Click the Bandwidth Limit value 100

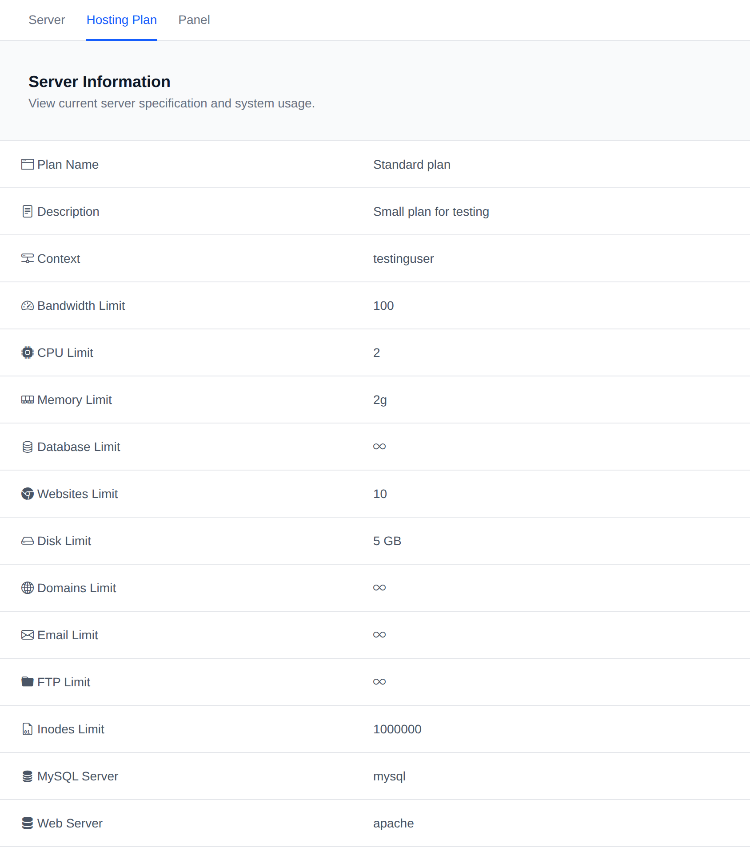[x=383, y=306]
